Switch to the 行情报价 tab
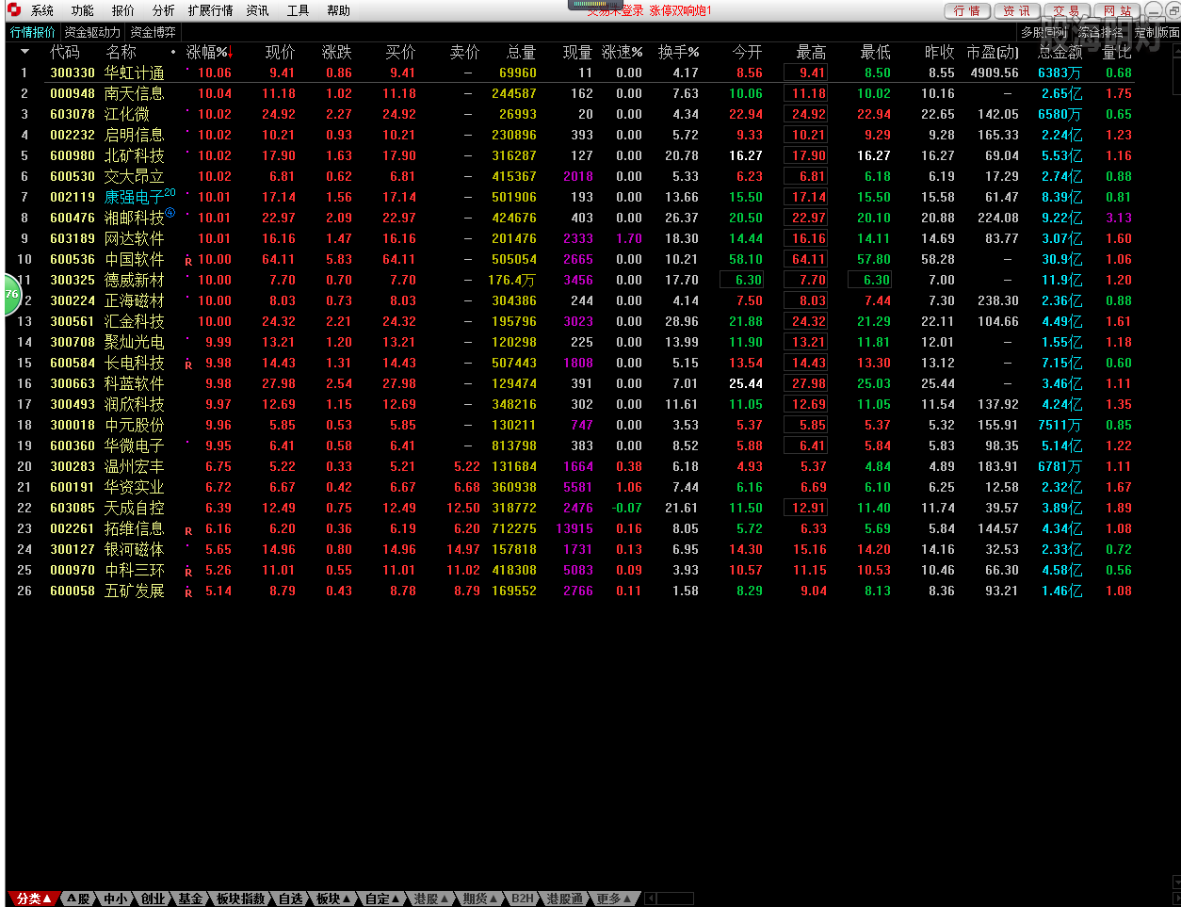This screenshot has height=907, width=1181. [33, 32]
